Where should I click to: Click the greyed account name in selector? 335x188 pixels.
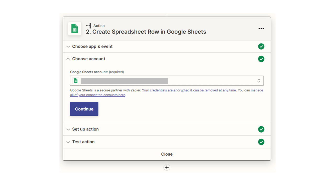click(124, 81)
